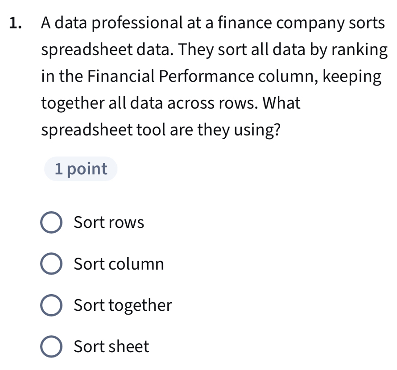Viewport: 397px width, 370px height.
Task: Click the Sort column option label
Action: tap(119, 264)
